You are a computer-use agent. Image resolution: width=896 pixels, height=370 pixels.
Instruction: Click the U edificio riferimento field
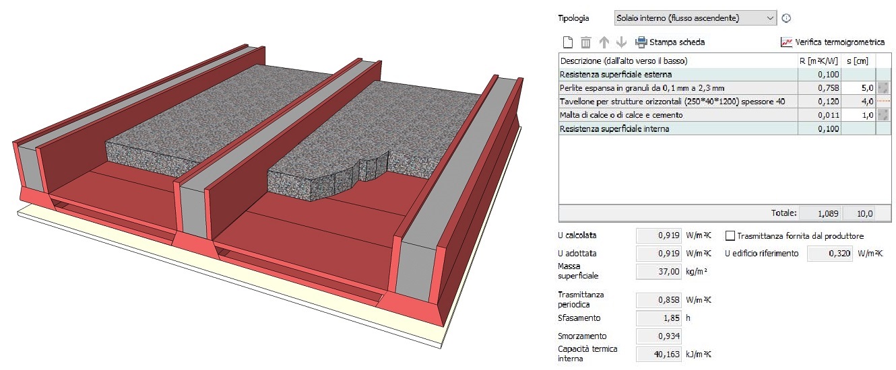(829, 254)
